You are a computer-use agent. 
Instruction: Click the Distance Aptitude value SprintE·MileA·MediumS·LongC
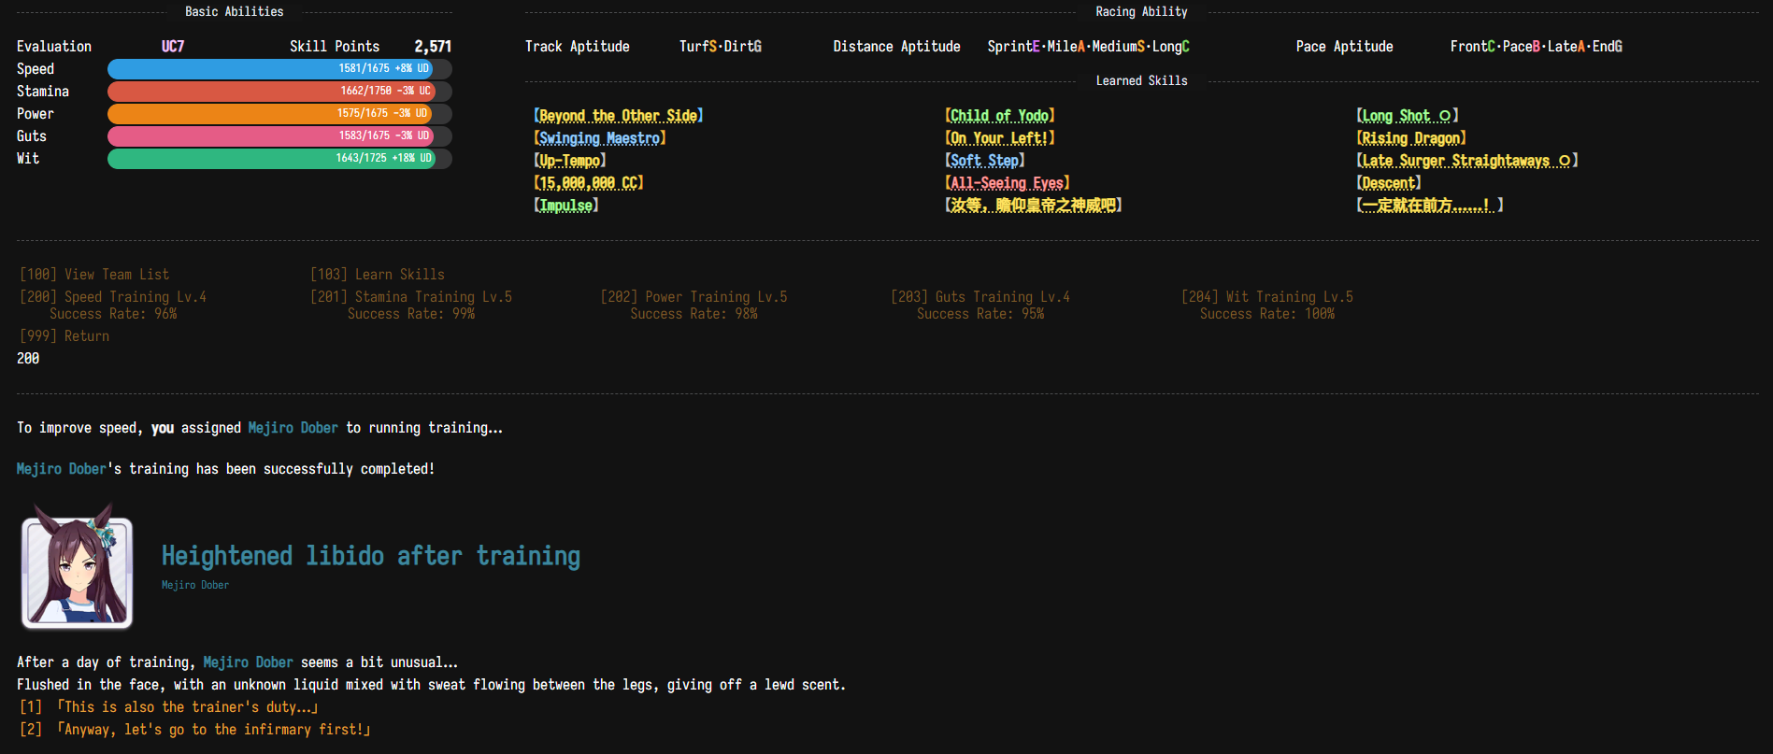pos(1089,47)
